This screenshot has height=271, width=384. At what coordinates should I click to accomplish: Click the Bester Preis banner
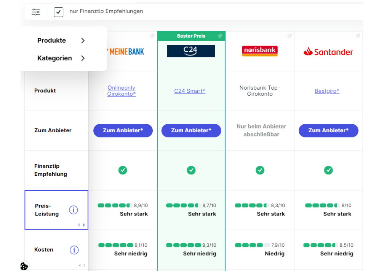pos(191,36)
